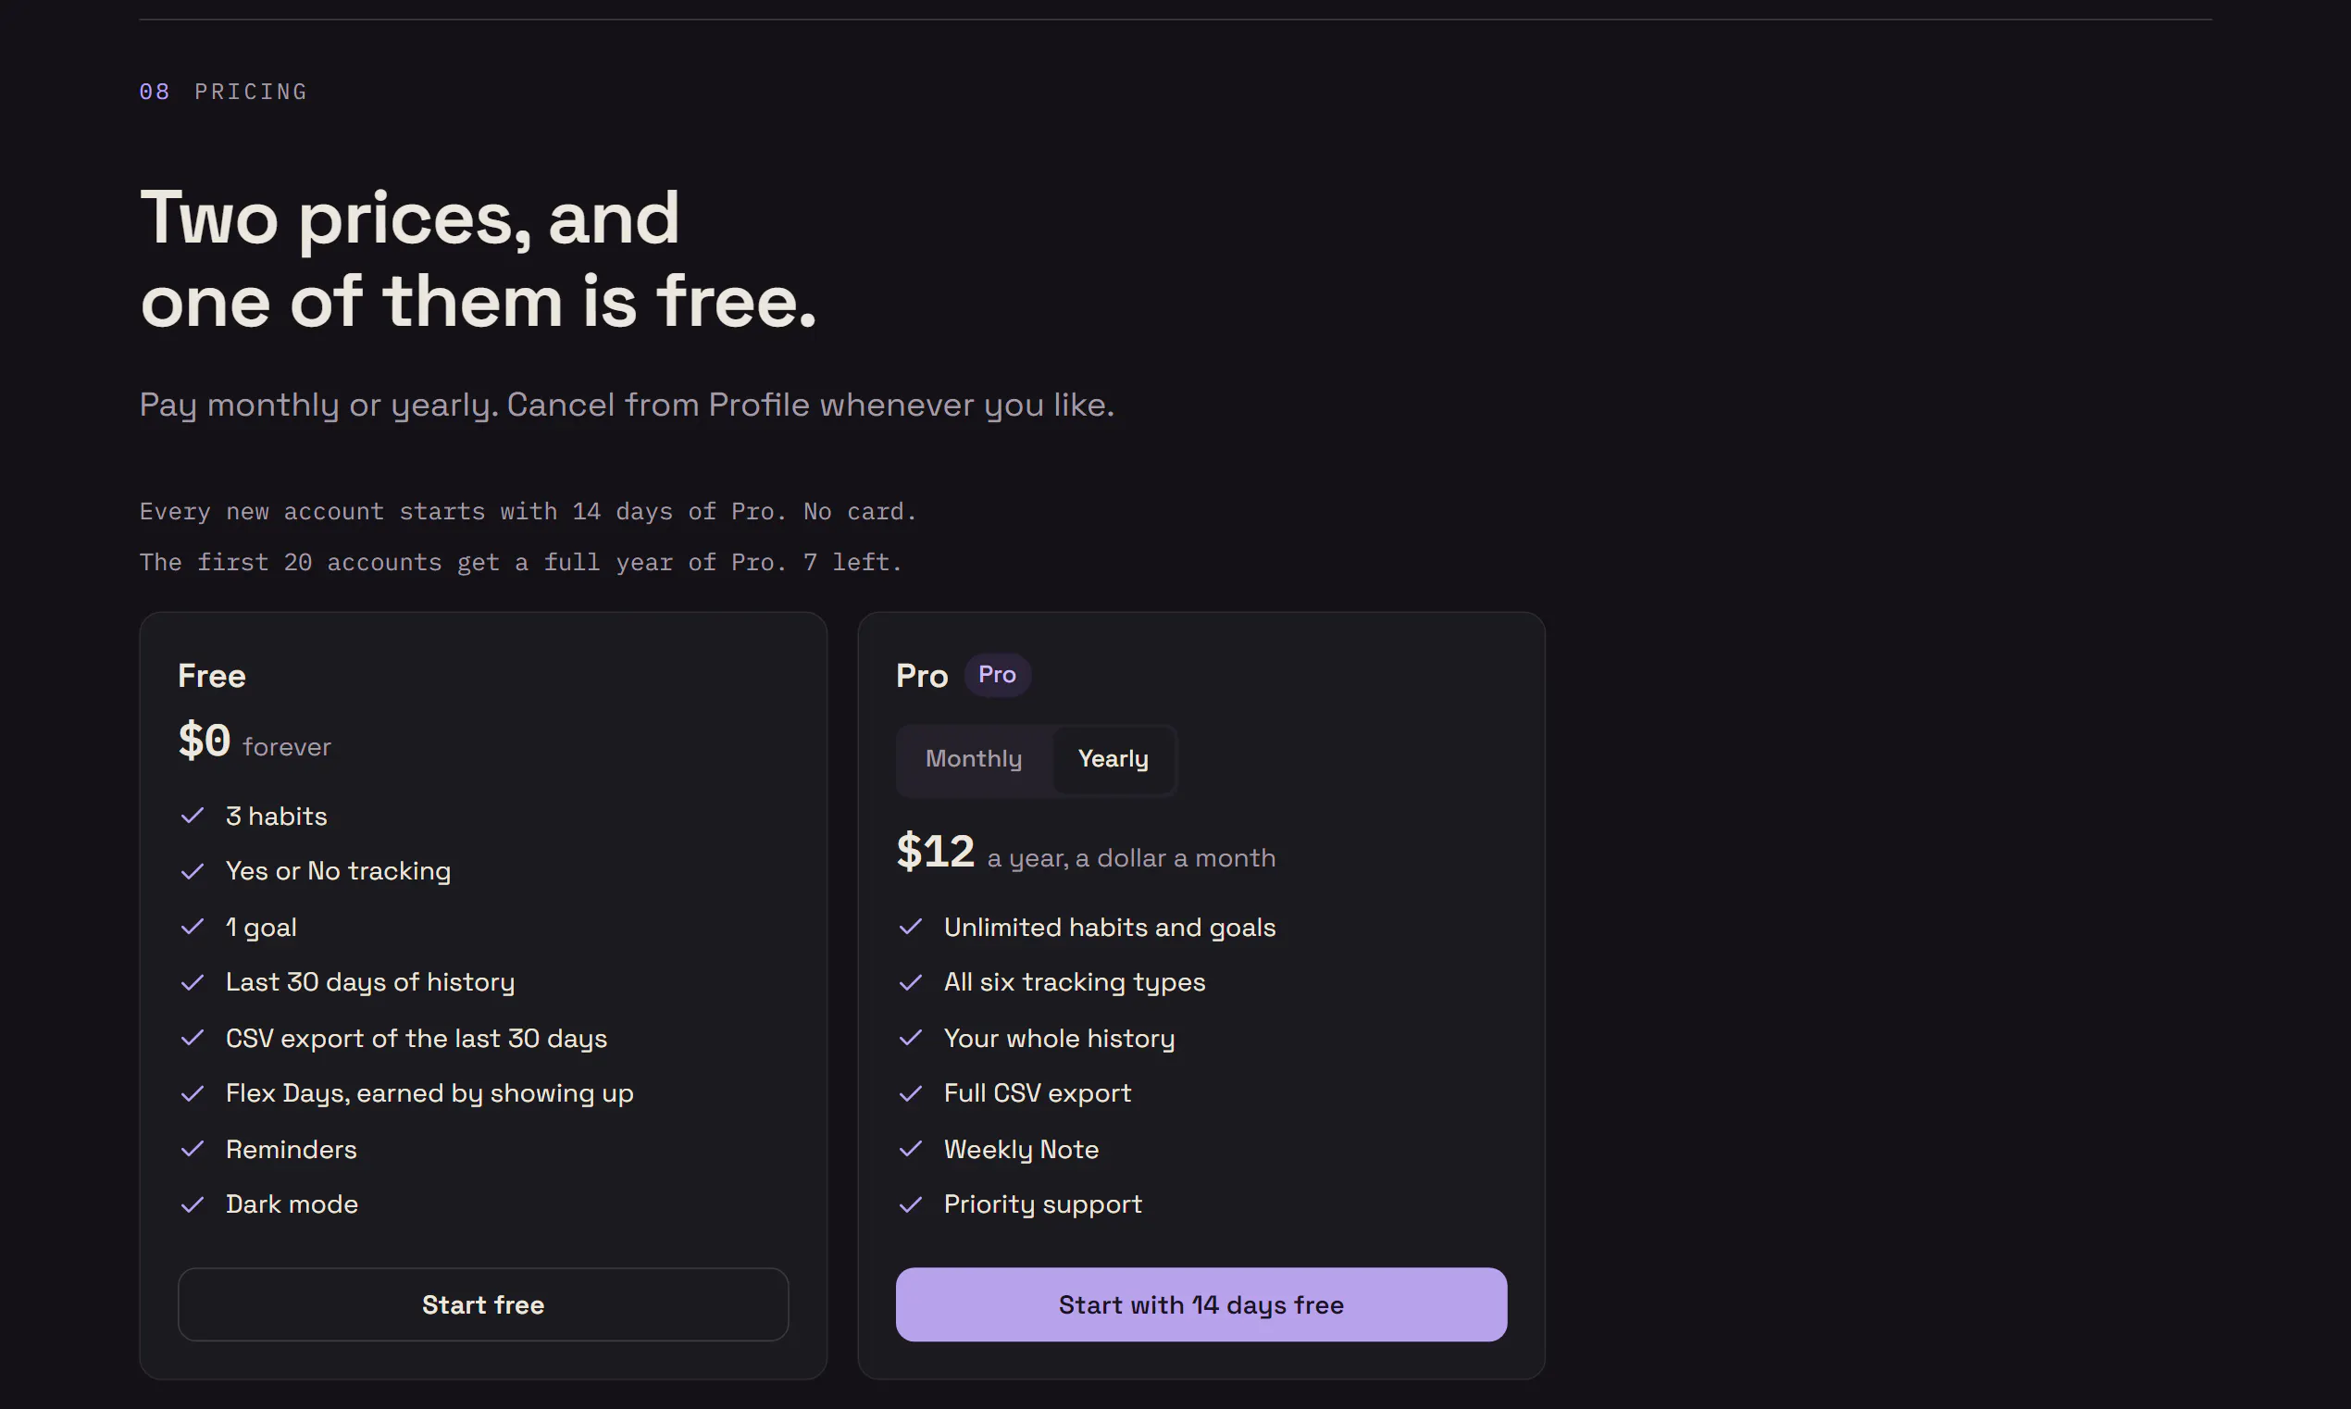Click the 08 Pricing section label
Image resolution: width=2351 pixels, height=1409 pixels.
tap(223, 91)
